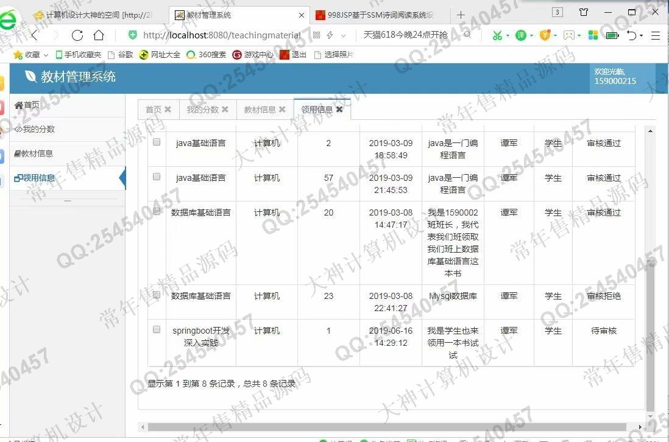
Task: Click the horizontal scrollbar at the bottom
Action: click(386, 427)
